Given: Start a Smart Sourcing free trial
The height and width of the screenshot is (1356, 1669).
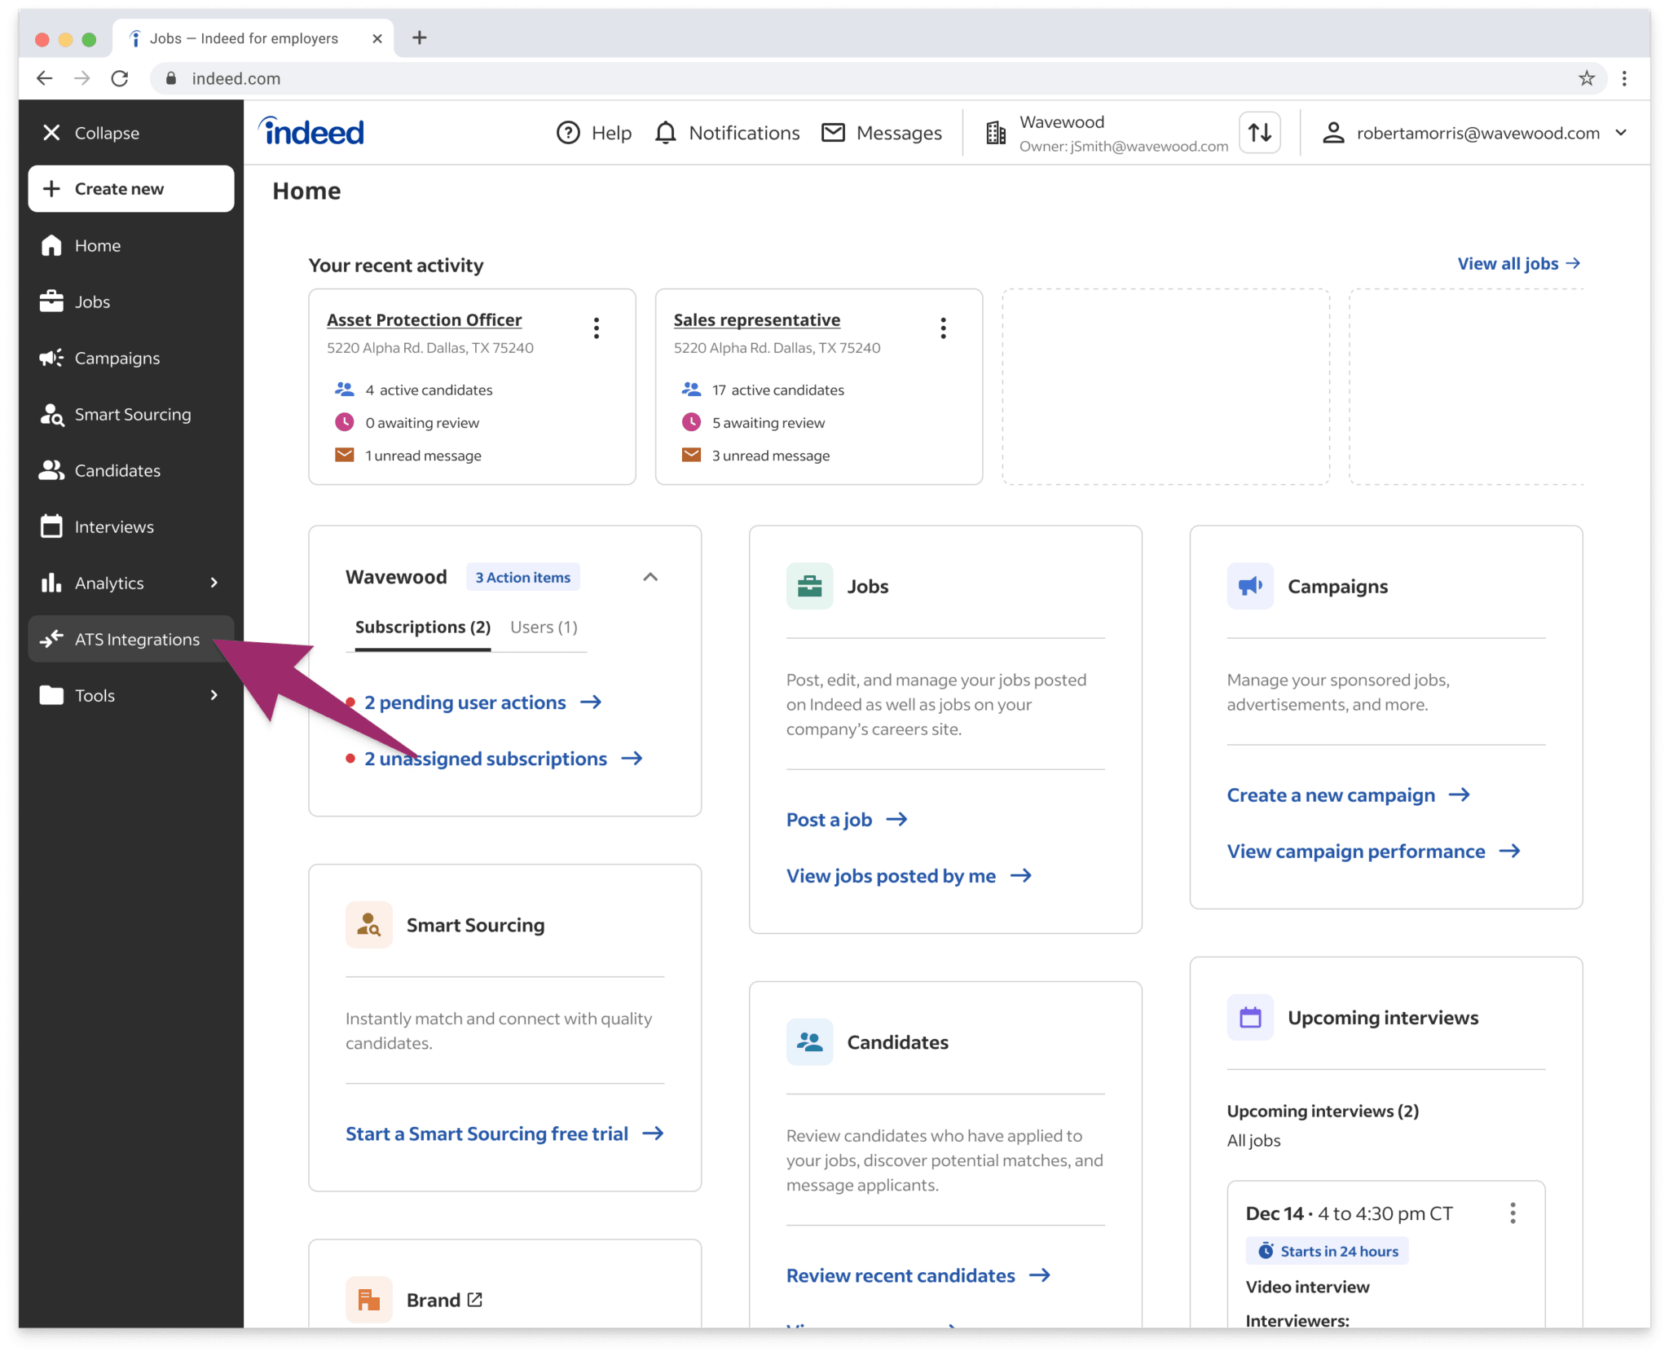Looking at the screenshot, I should 504,1134.
